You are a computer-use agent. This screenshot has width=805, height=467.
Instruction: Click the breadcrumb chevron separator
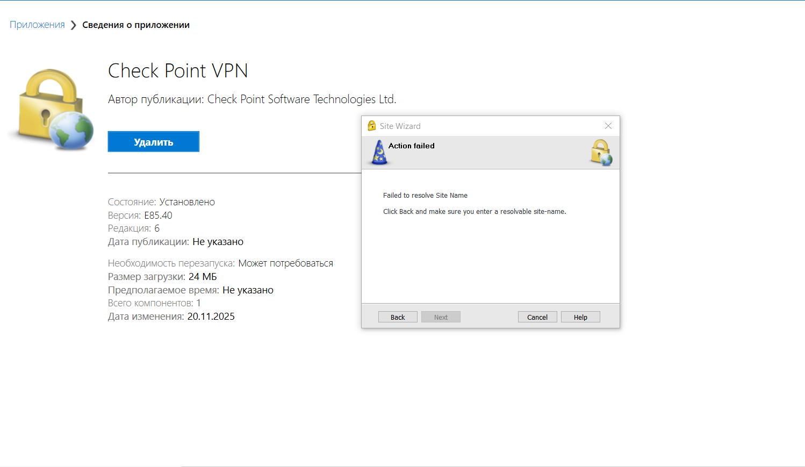74,25
